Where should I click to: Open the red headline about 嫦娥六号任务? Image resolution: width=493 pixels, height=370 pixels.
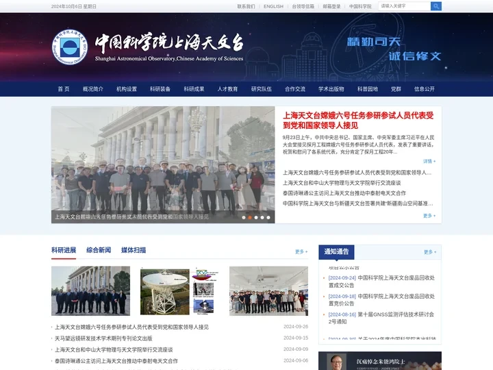click(x=358, y=120)
